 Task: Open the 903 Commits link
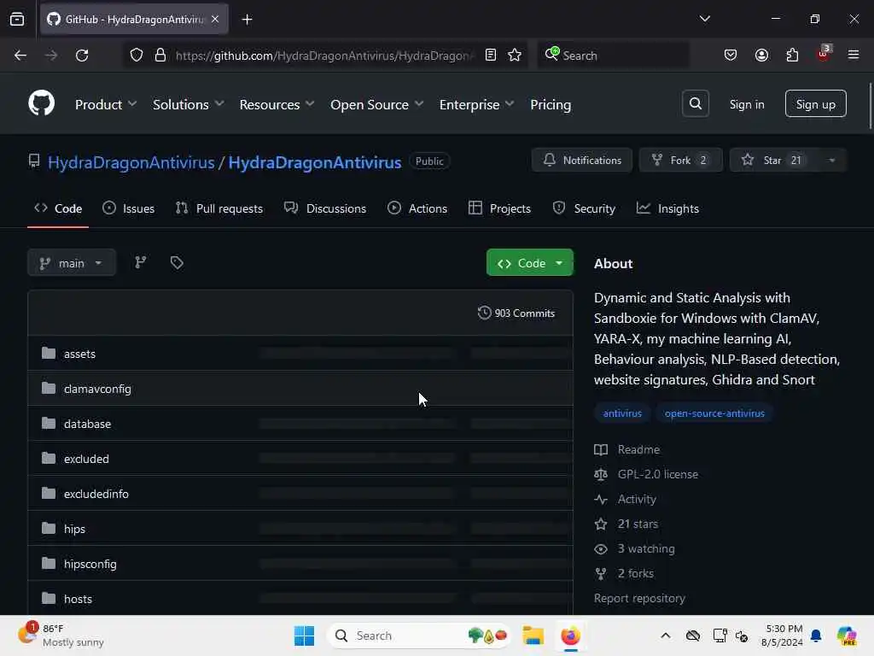(516, 313)
